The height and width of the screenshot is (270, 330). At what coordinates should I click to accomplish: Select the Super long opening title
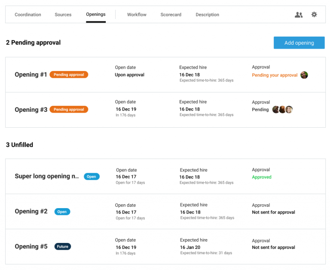[46, 176]
